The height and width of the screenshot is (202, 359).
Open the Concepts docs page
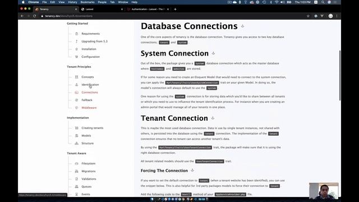(88, 77)
